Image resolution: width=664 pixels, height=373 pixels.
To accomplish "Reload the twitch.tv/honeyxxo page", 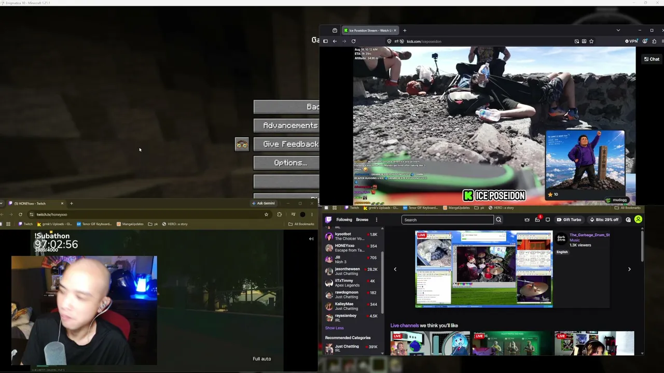I will tap(20, 214).
